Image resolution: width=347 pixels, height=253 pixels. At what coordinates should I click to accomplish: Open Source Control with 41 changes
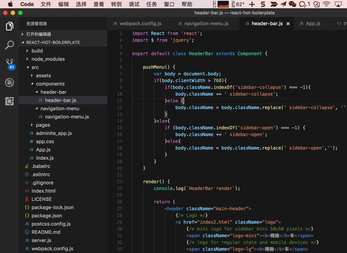9,64
